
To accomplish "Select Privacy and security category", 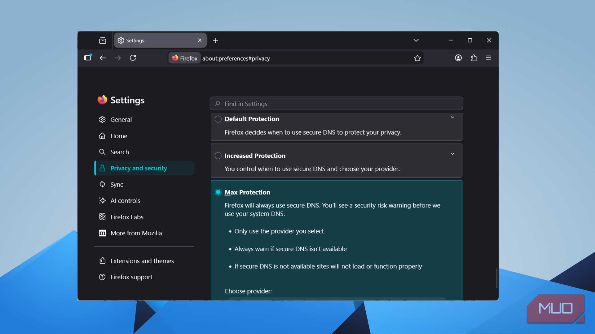I will tap(144, 168).
